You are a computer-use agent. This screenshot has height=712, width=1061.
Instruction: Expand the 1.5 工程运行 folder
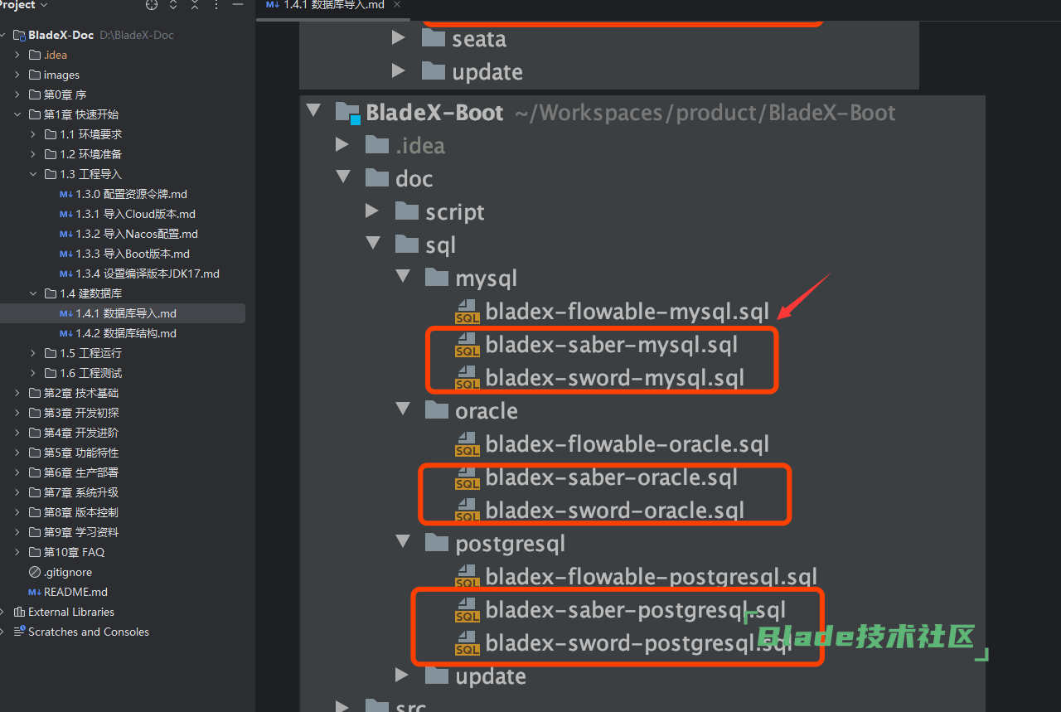click(33, 353)
